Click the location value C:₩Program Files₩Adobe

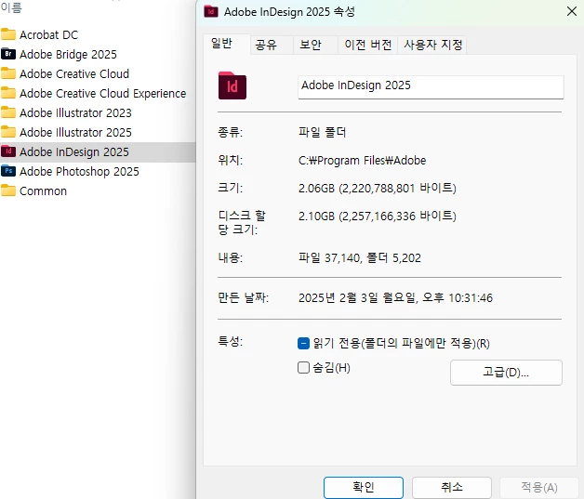pyautogui.click(x=363, y=161)
